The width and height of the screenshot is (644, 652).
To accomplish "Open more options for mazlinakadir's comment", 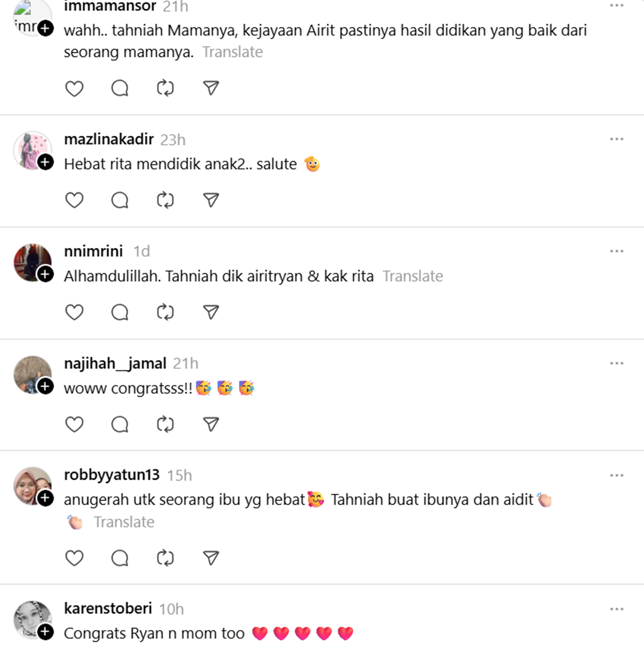I will [617, 139].
